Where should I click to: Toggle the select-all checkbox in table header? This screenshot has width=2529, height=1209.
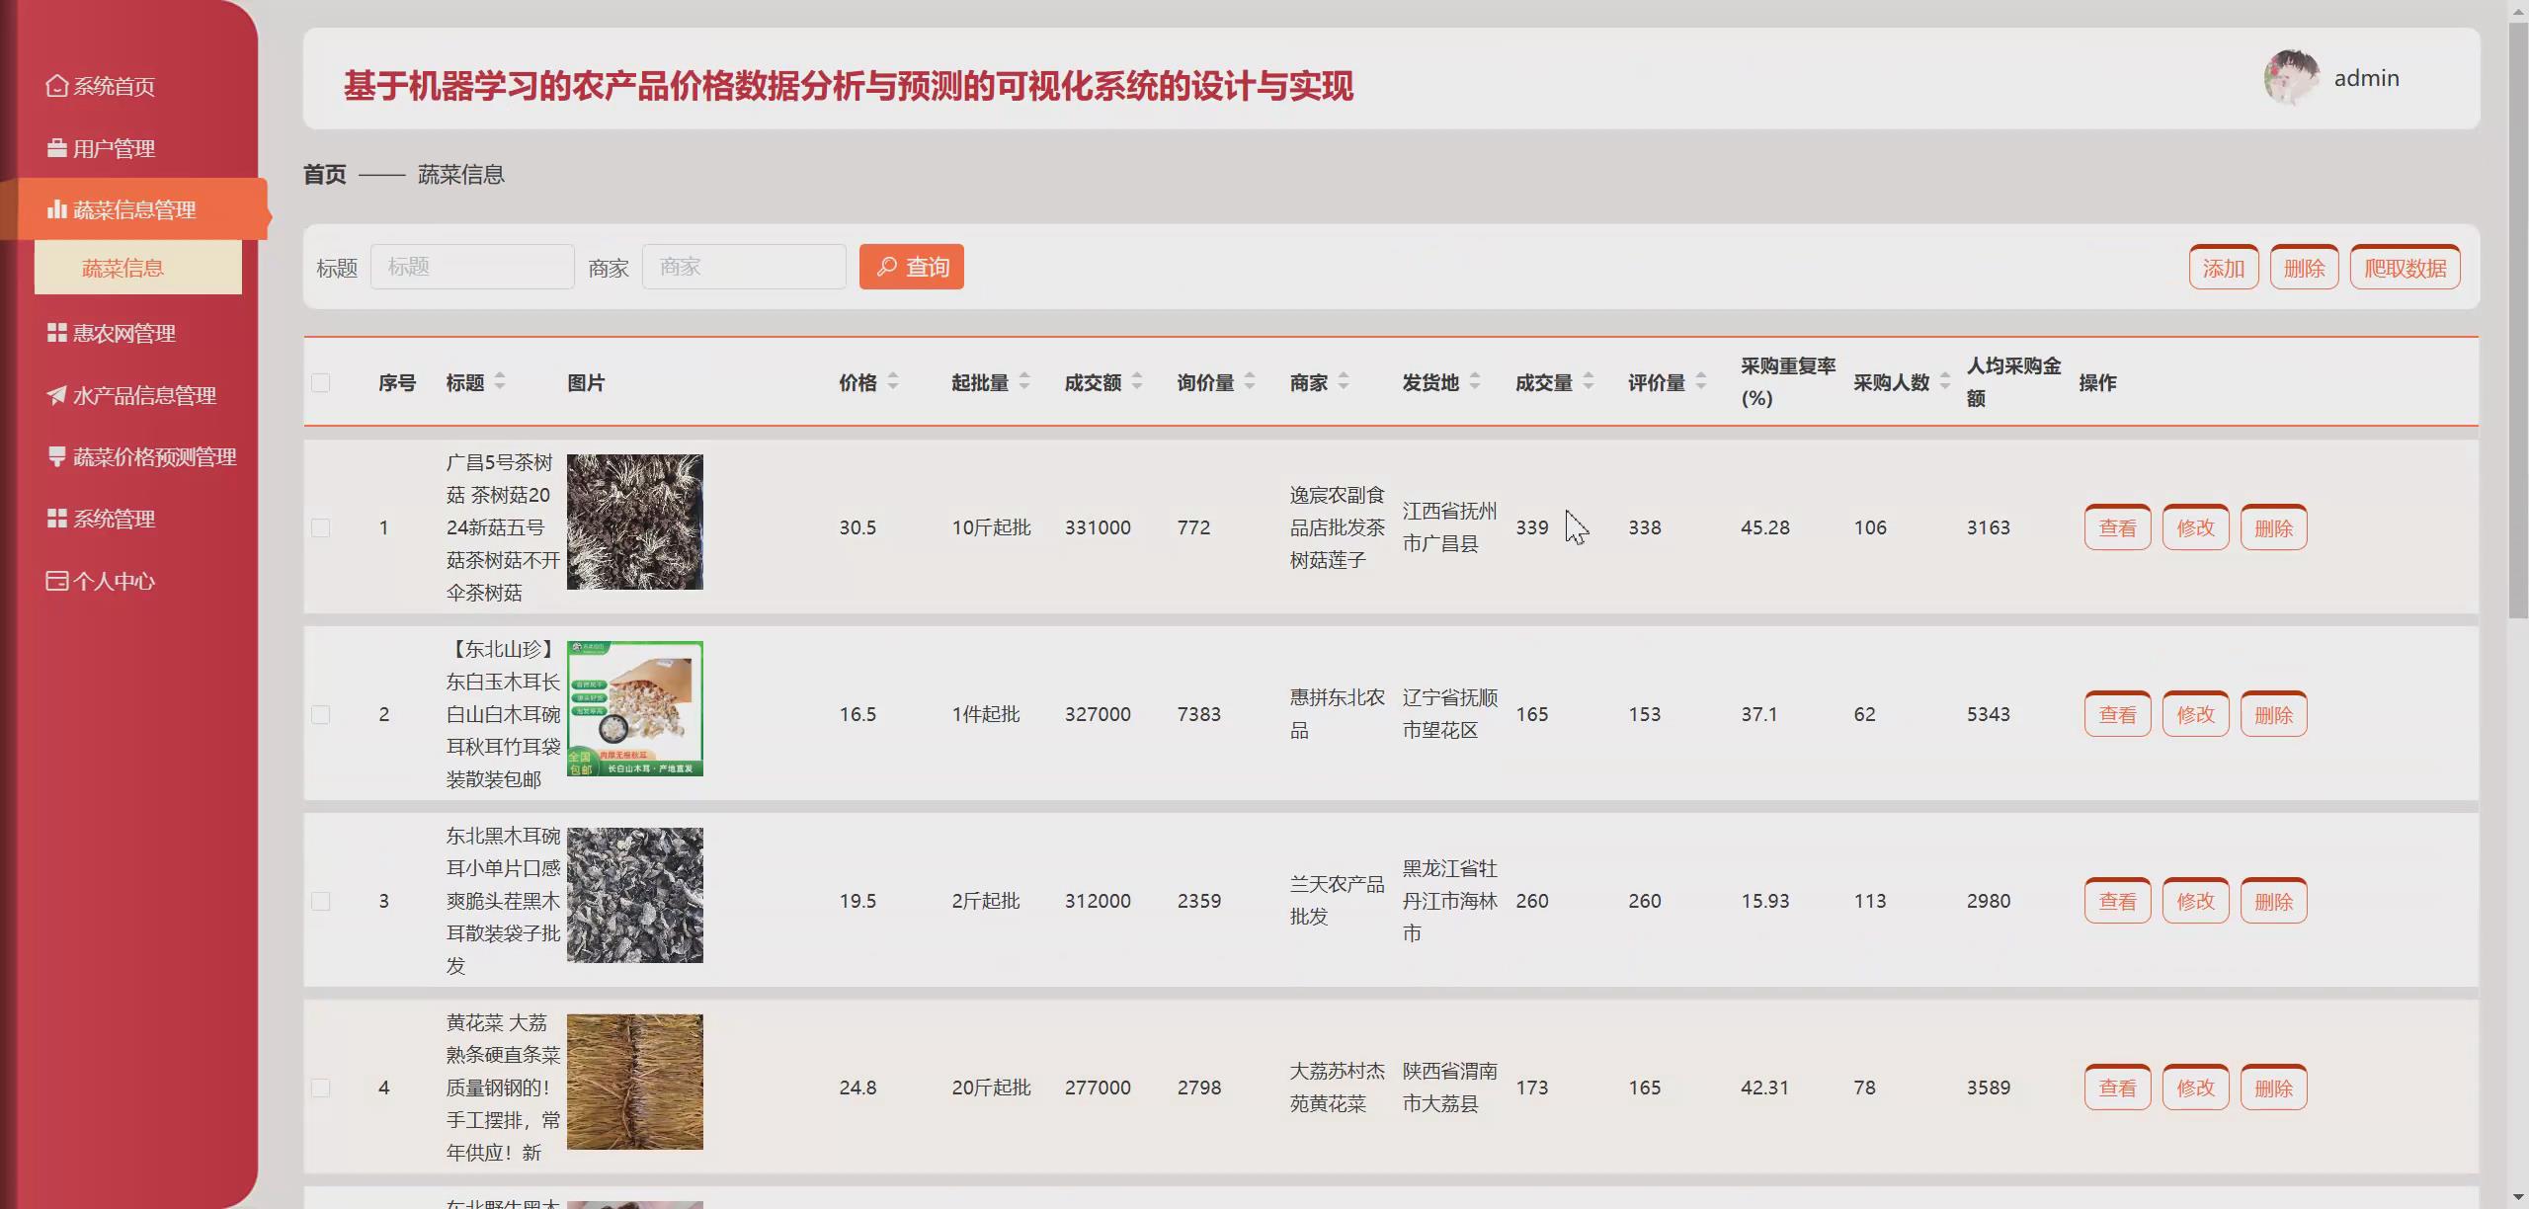tap(321, 383)
